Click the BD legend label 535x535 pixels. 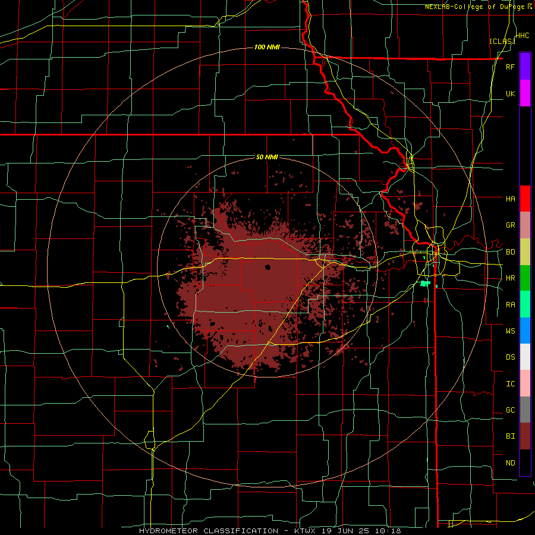pos(510,252)
